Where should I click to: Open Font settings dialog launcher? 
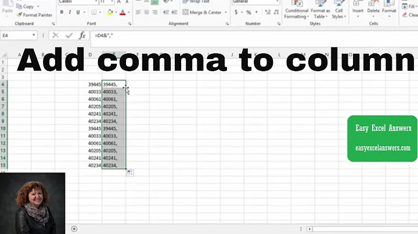coord(130,24)
